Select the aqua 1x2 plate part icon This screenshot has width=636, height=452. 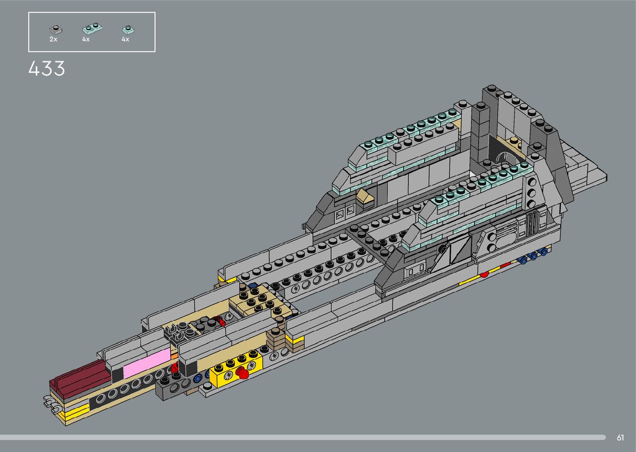coord(92,29)
